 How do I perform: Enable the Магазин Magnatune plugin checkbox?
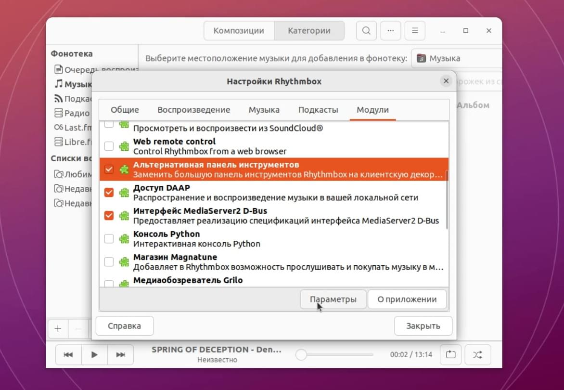point(109,261)
